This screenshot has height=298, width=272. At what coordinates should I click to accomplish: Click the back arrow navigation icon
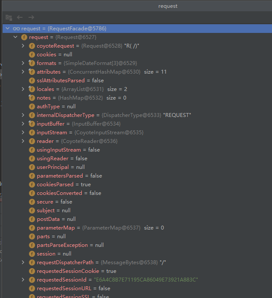coord(20,17)
